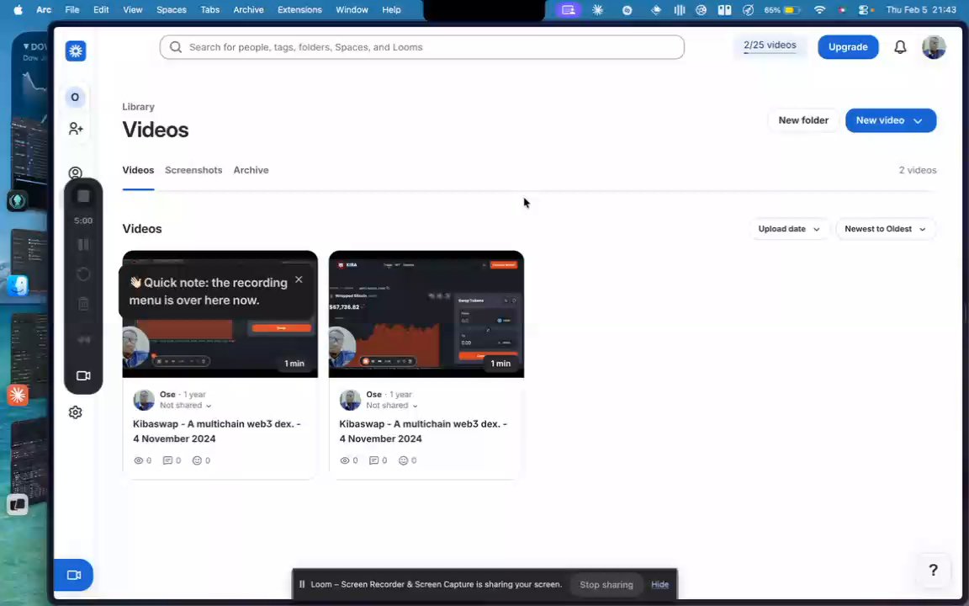The width and height of the screenshot is (969, 606).
Task: Switch to the Videos tab
Action: click(138, 170)
